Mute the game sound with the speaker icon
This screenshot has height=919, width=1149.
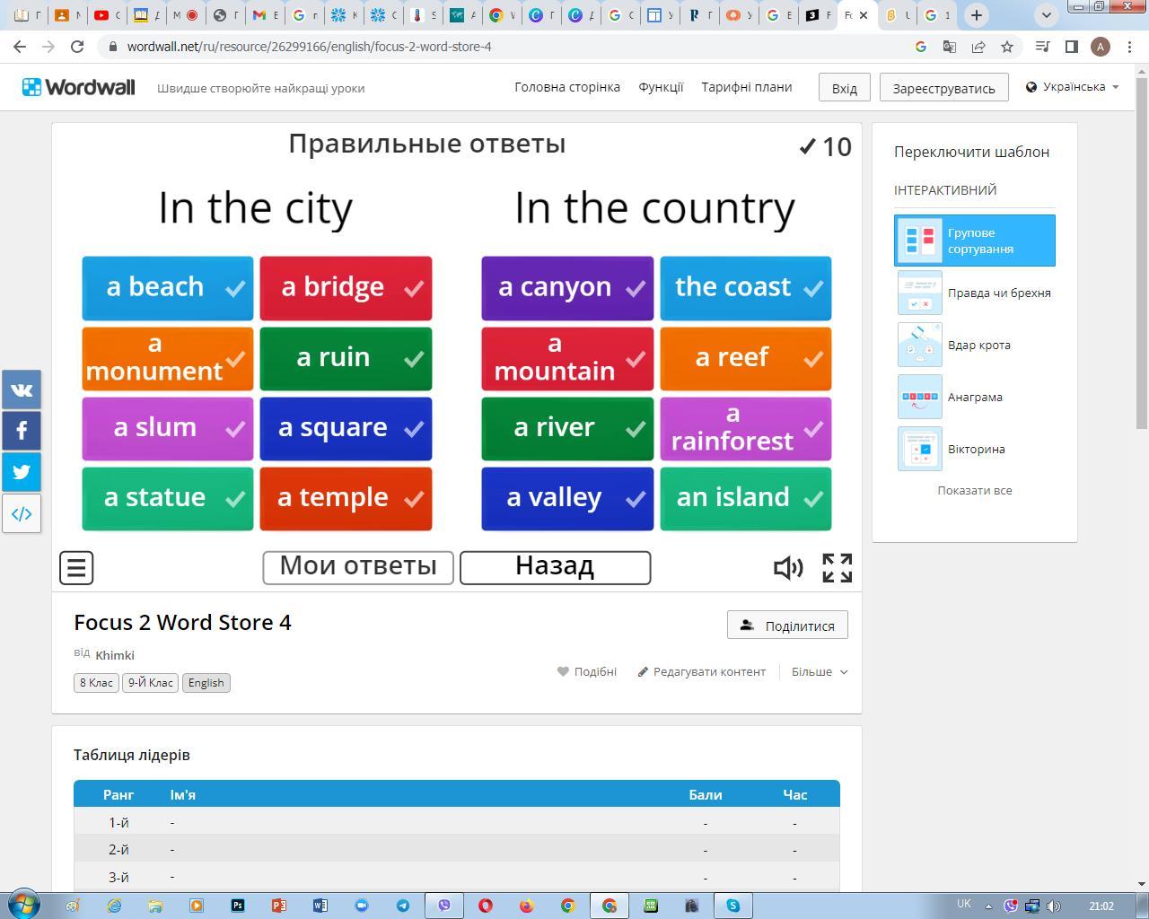tap(787, 567)
